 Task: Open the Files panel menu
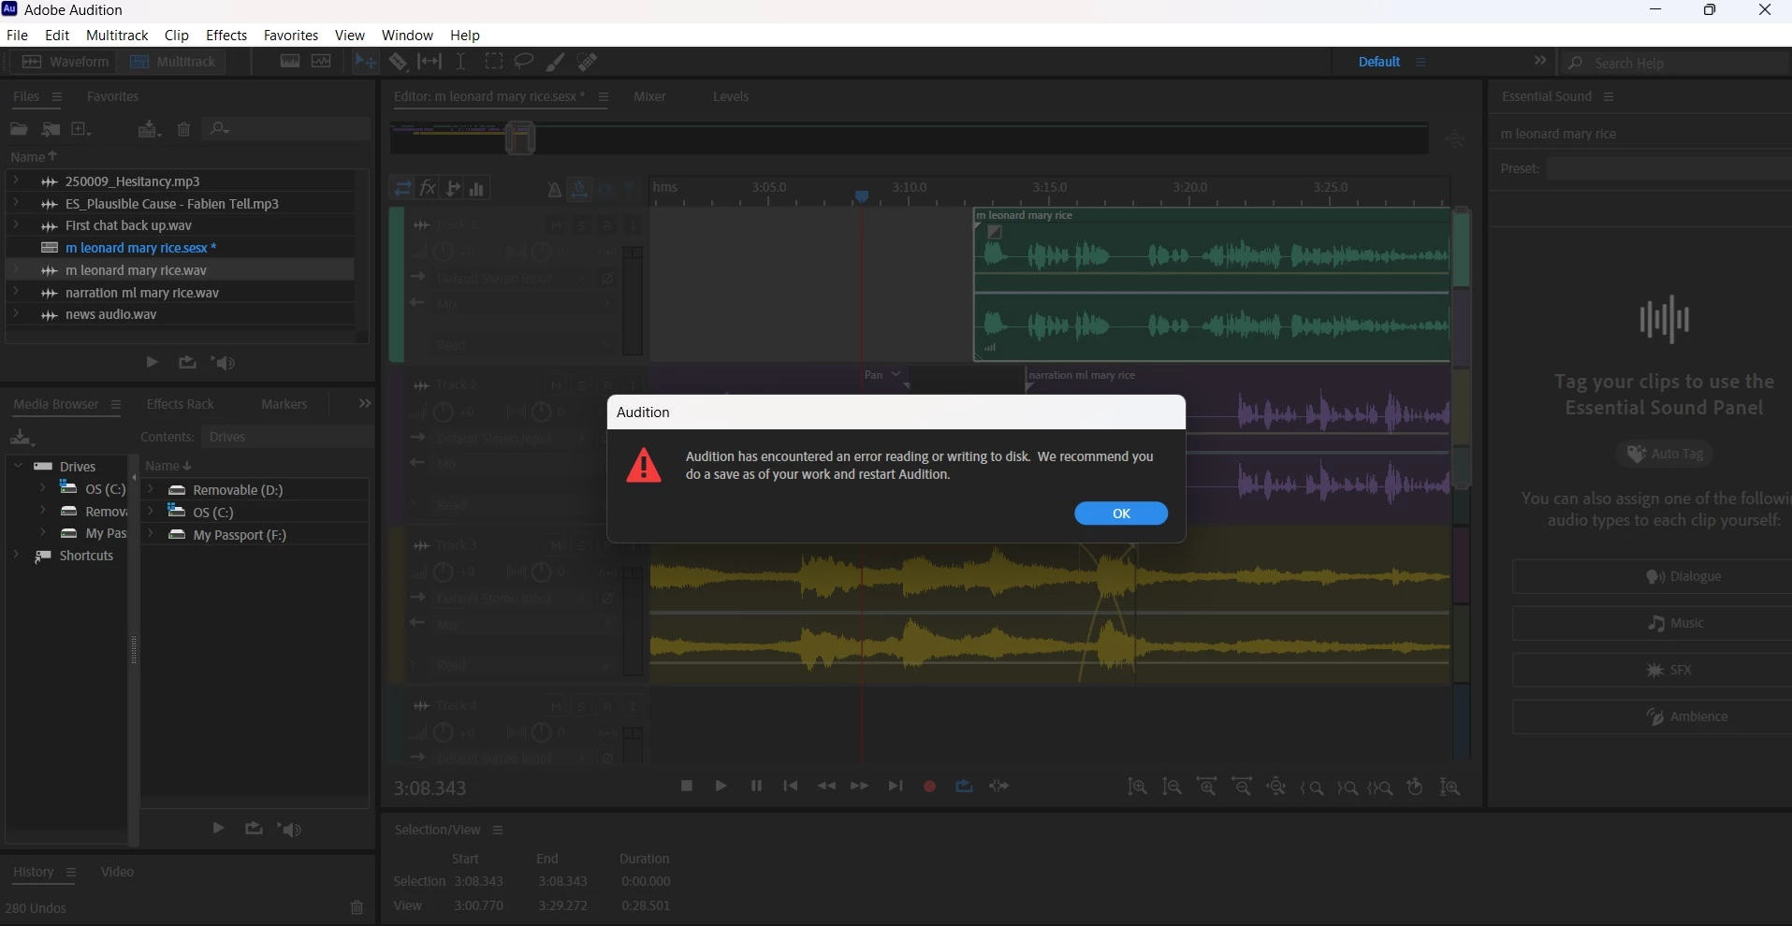tap(56, 96)
